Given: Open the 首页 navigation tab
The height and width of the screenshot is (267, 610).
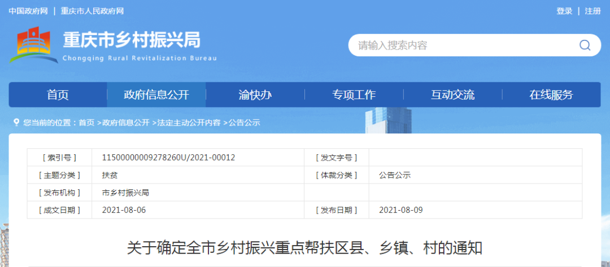Looking at the screenshot, I should (58, 95).
